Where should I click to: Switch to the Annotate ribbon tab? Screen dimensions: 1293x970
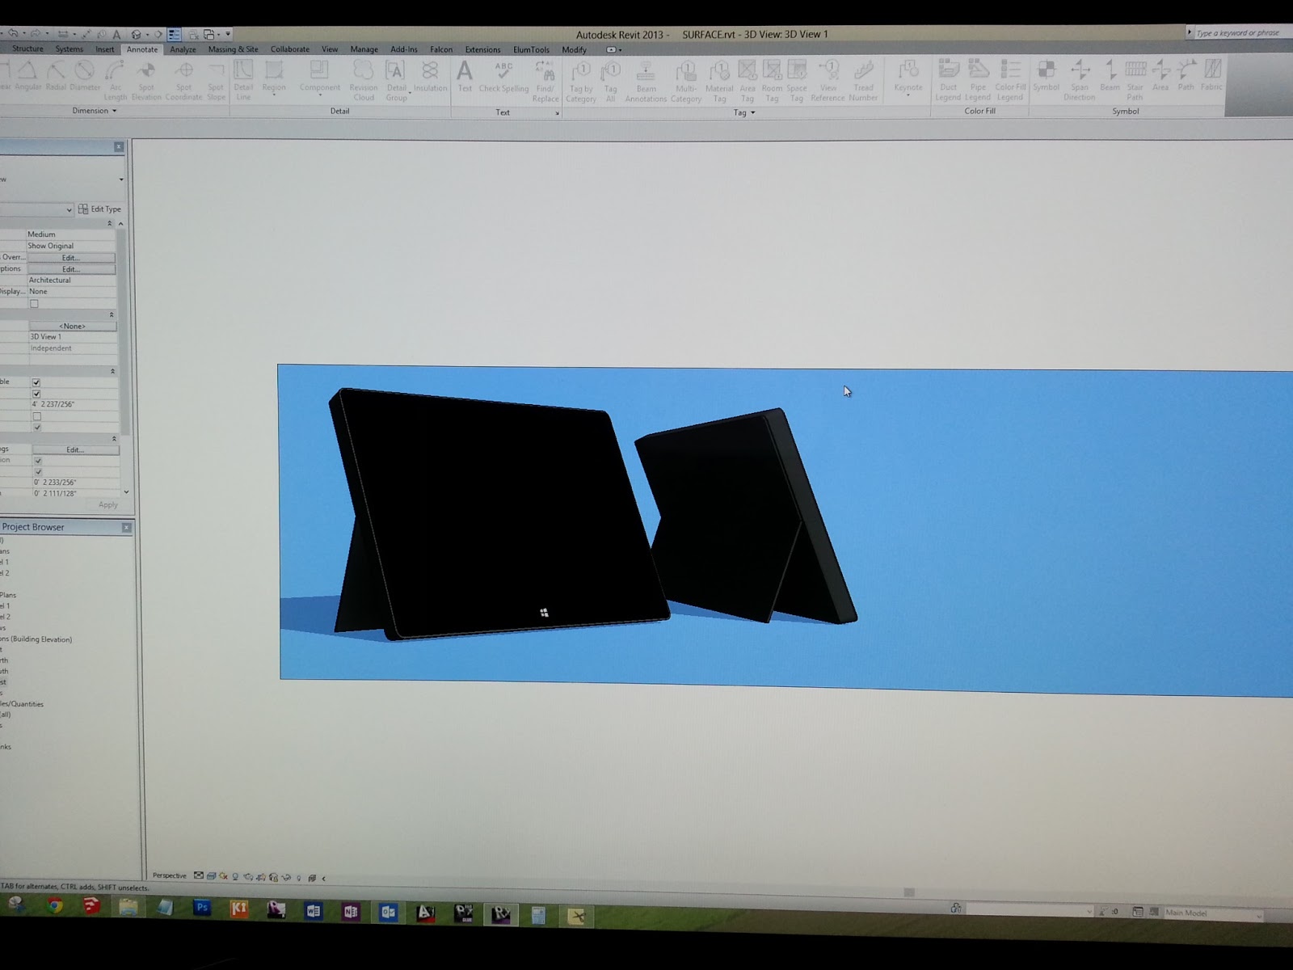pyautogui.click(x=142, y=49)
